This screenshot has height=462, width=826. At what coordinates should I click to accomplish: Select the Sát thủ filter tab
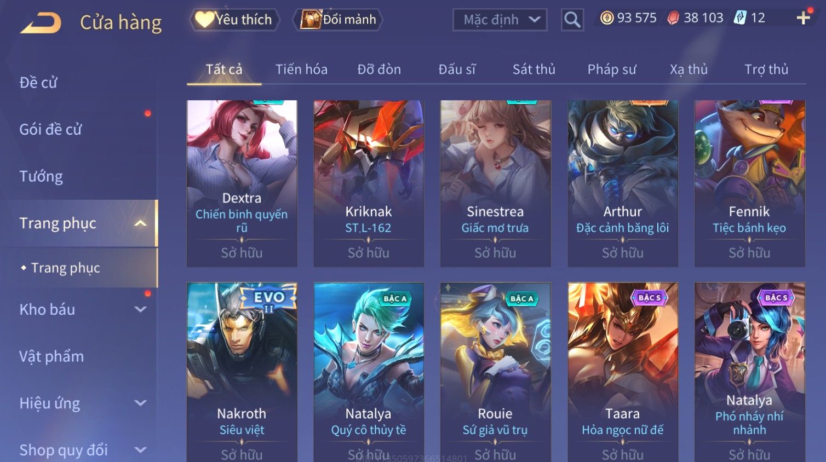[x=534, y=70]
